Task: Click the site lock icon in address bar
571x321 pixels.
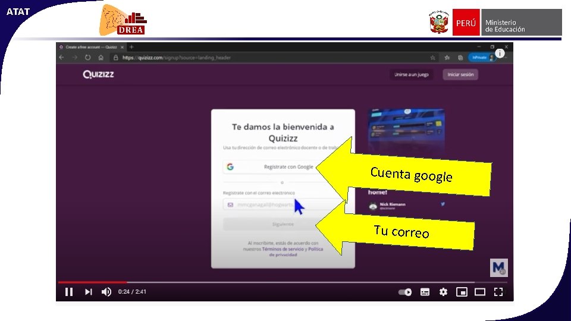Action: coord(116,58)
